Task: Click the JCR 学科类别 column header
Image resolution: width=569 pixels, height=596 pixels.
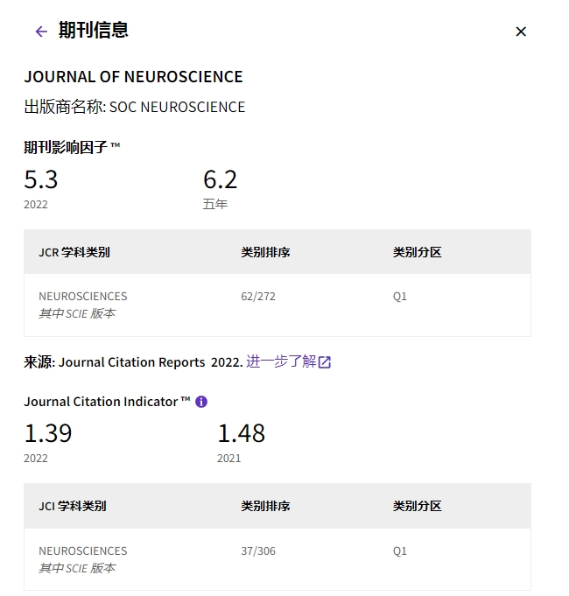Action: tap(74, 252)
